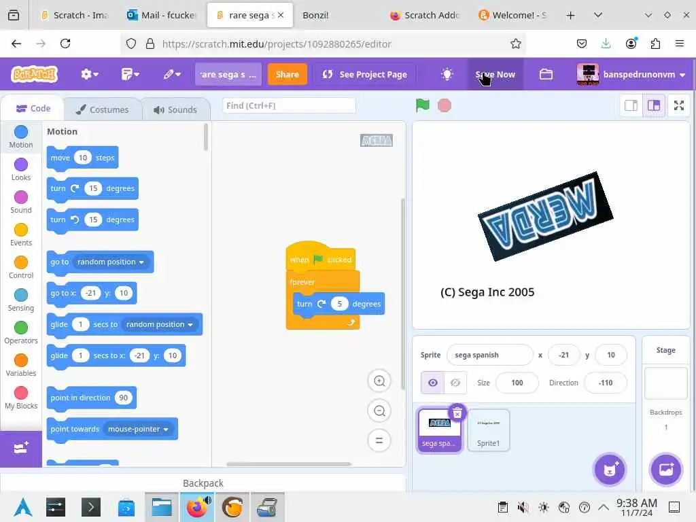
Task: Reset the workspace zoom
Action: click(x=379, y=440)
